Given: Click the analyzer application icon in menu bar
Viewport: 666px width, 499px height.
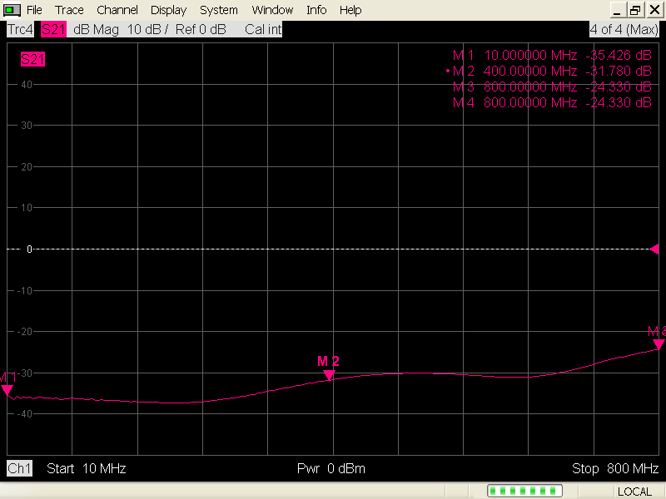Looking at the screenshot, I should click(12, 10).
